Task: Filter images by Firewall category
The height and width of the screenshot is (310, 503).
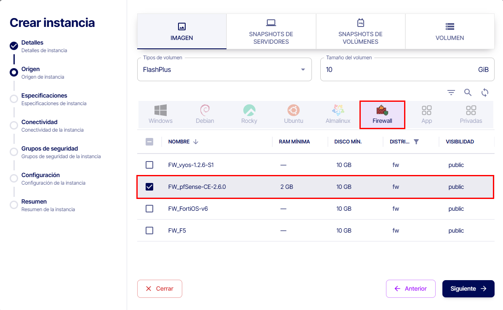Action: 382,114
